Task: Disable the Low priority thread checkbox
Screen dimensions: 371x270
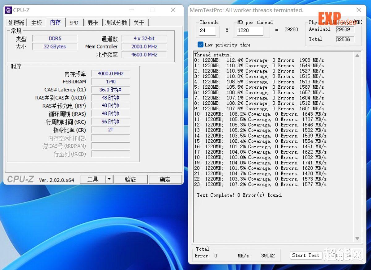Action: click(201, 44)
